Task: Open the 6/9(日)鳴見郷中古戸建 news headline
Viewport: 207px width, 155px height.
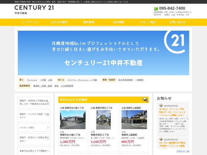Action: [x=172, y=144]
